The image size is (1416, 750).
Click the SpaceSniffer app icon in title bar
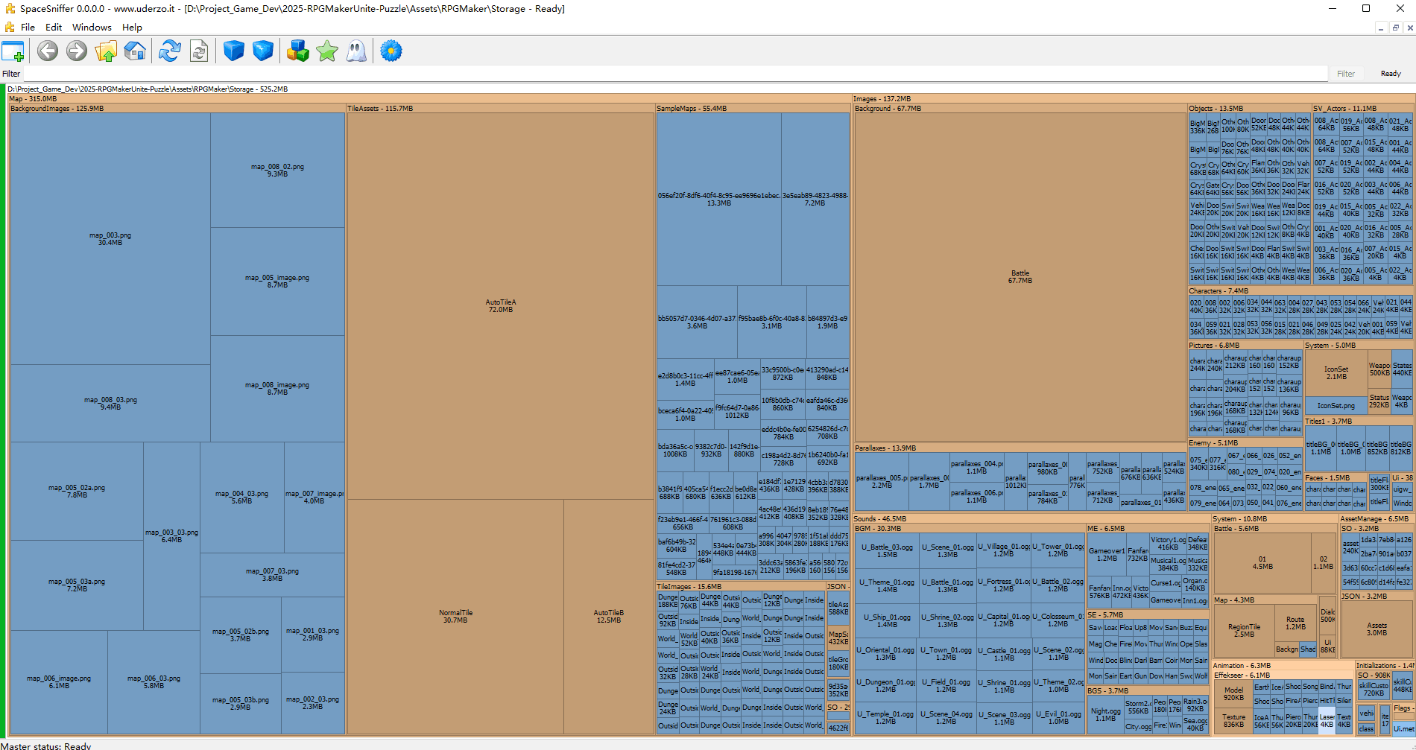click(x=10, y=9)
